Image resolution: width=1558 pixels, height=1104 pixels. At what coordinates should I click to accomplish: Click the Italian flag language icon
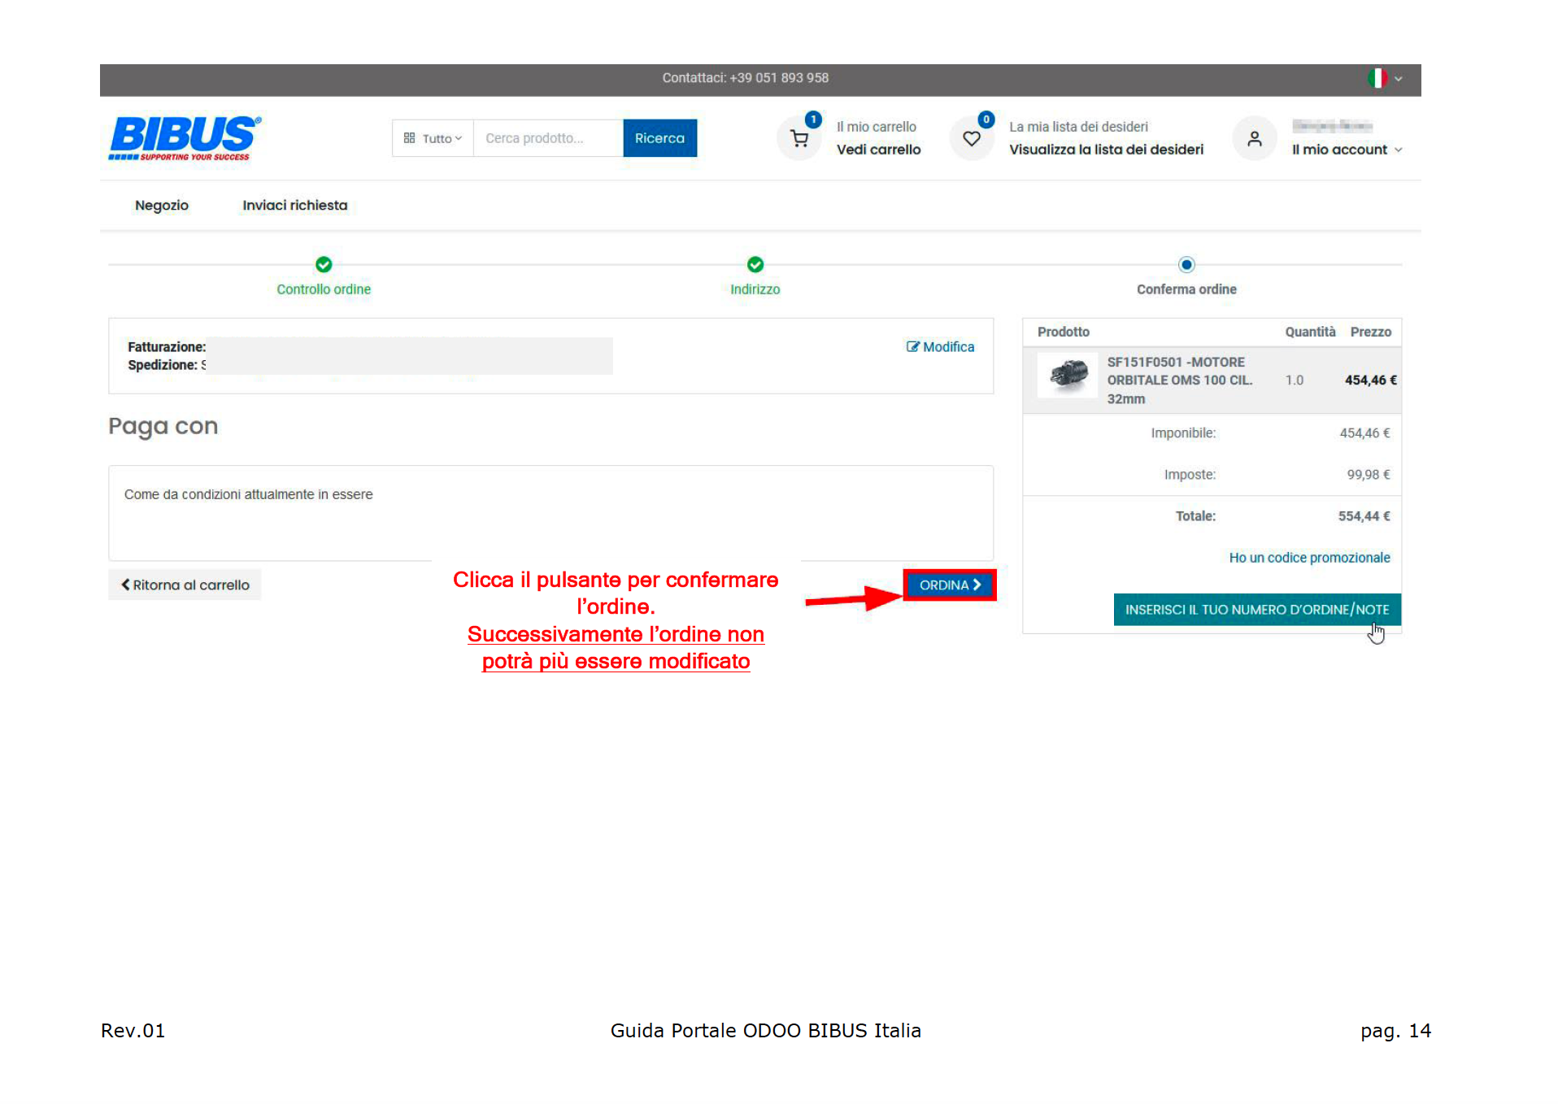click(x=1377, y=78)
